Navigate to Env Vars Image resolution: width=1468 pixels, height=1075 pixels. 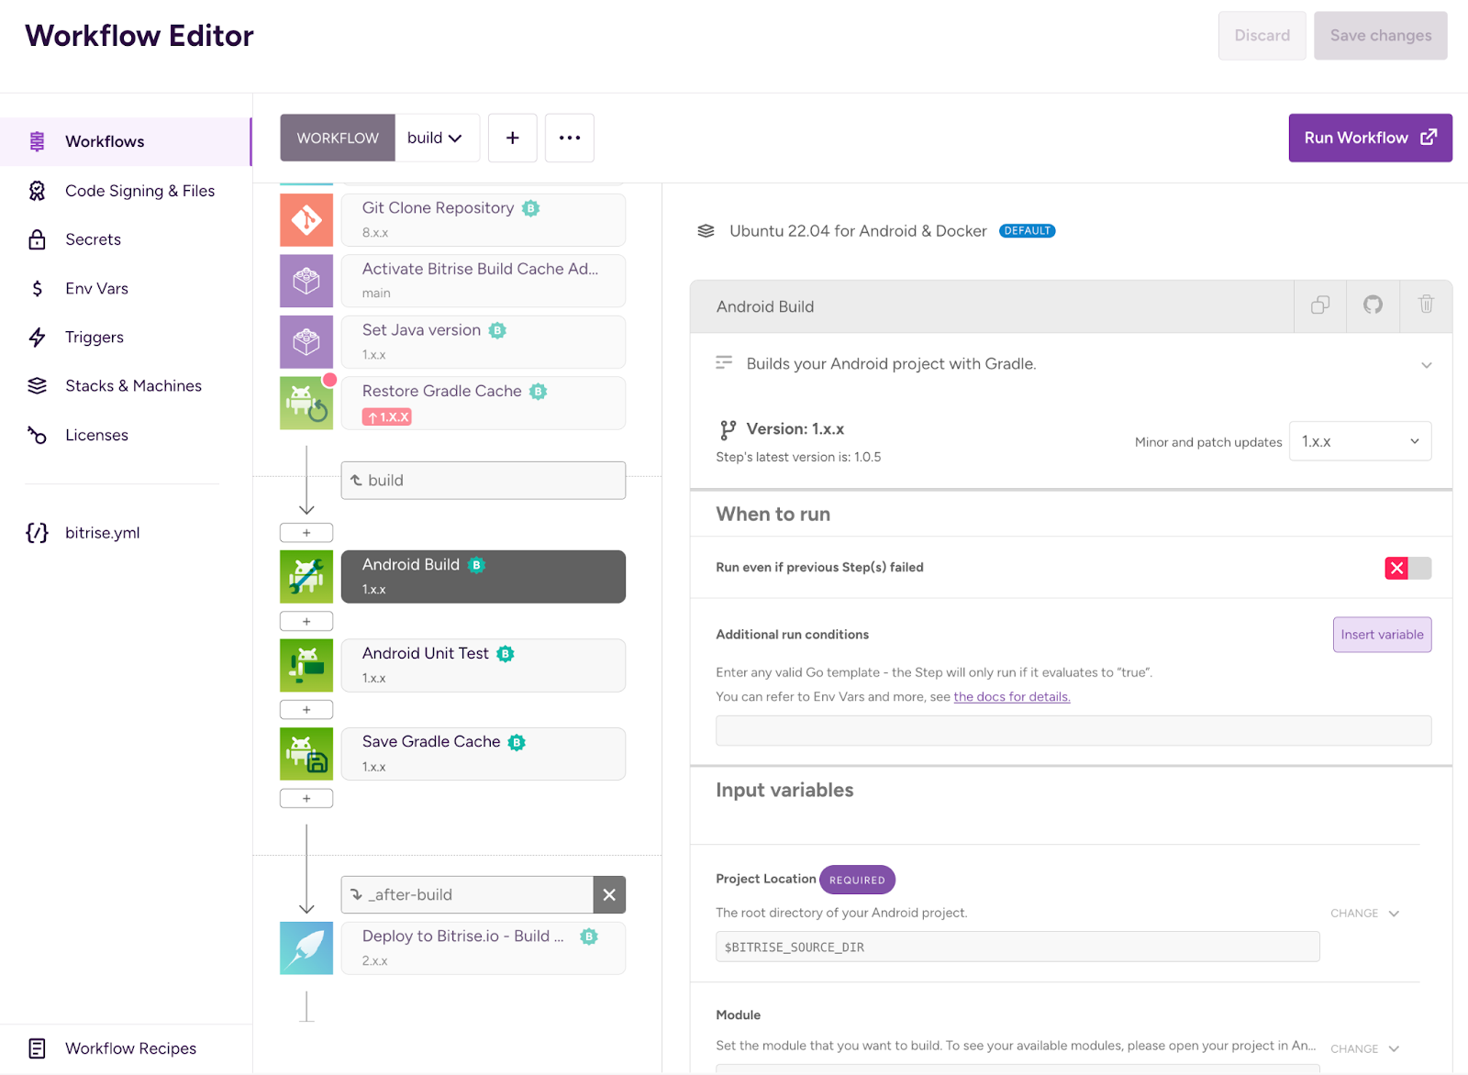coord(126,288)
